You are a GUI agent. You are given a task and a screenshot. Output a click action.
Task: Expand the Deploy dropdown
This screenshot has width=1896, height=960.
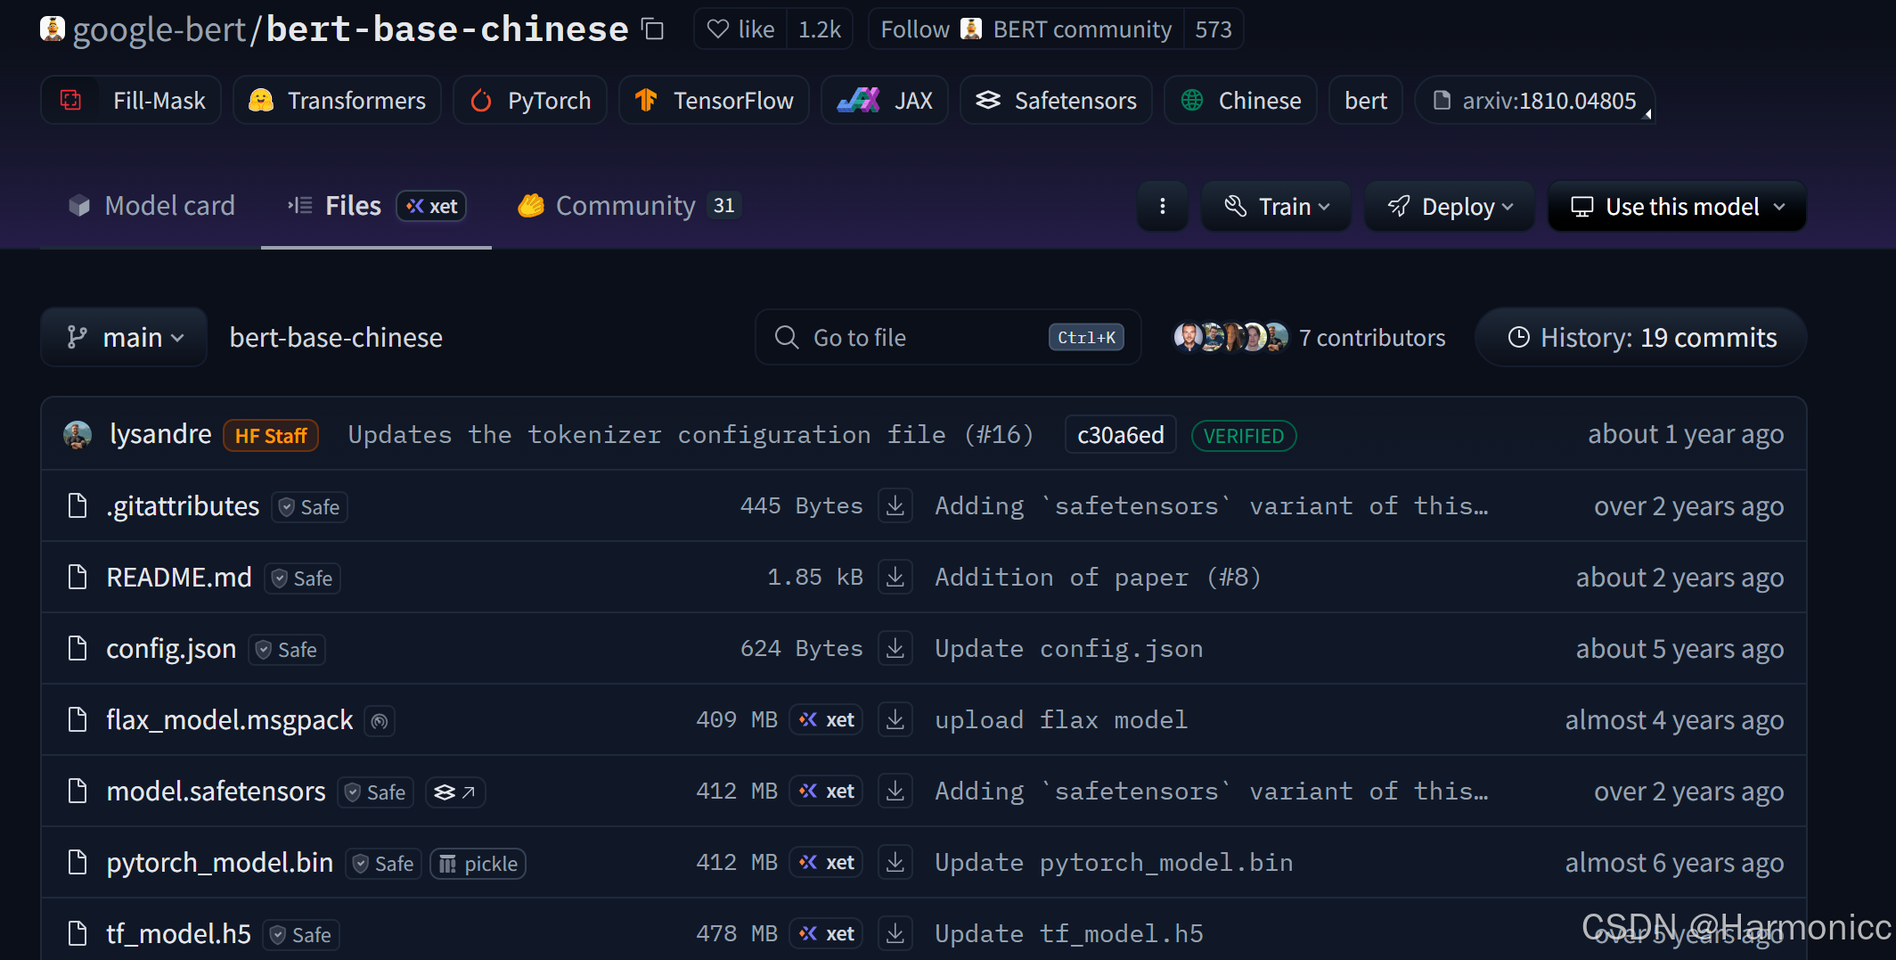(x=1450, y=207)
